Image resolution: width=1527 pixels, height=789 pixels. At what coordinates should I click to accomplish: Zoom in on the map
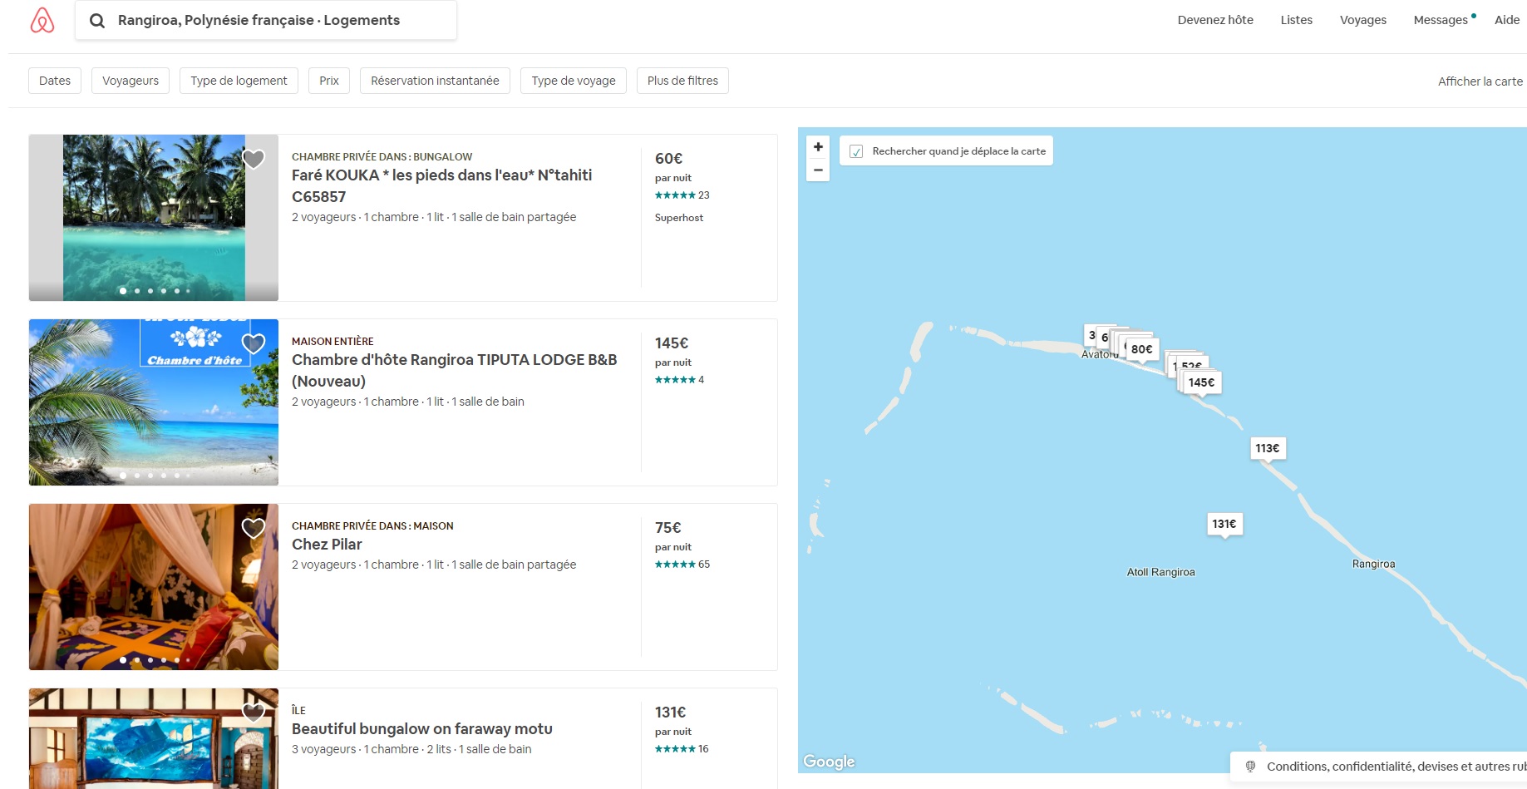click(x=818, y=147)
